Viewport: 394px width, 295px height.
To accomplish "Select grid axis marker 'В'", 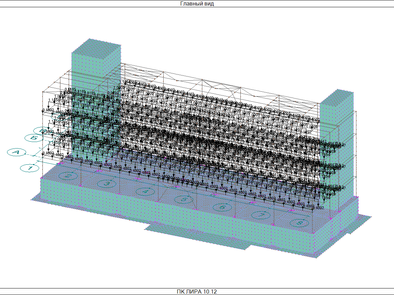I will [x=43, y=131].
